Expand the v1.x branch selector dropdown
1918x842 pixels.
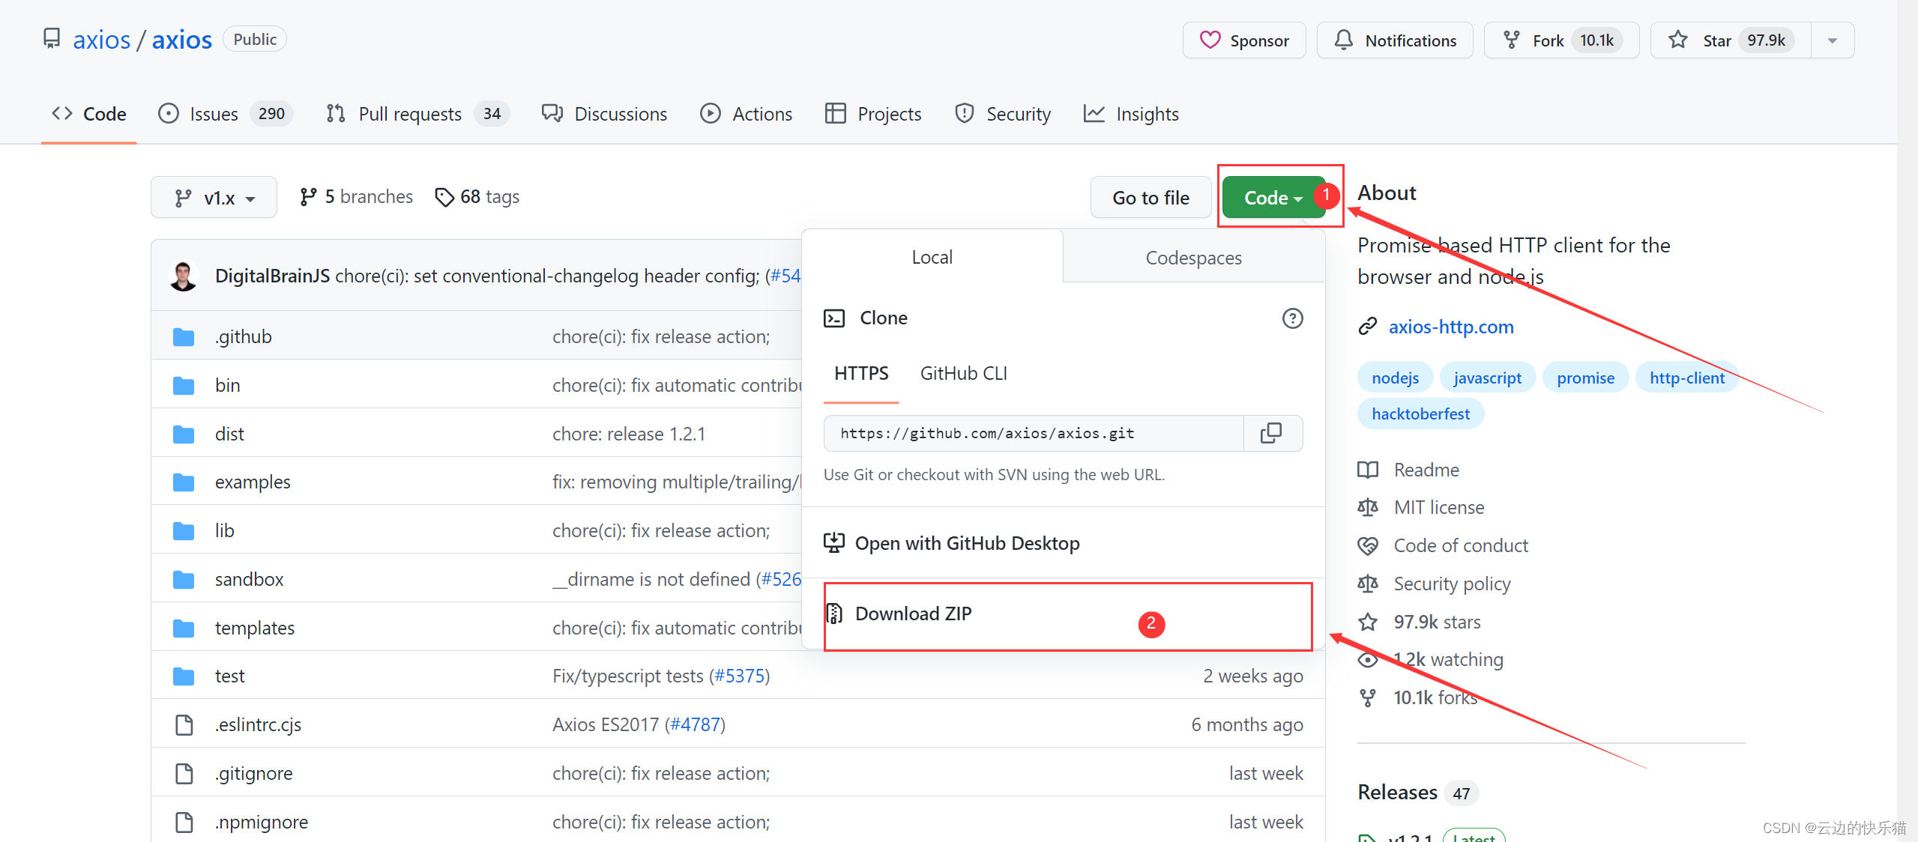[214, 198]
